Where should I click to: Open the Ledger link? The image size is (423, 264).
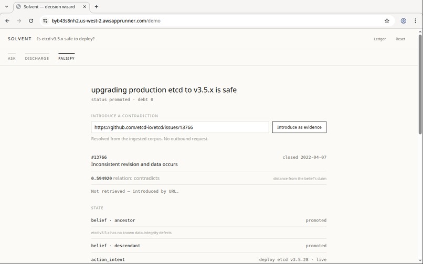point(379,39)
